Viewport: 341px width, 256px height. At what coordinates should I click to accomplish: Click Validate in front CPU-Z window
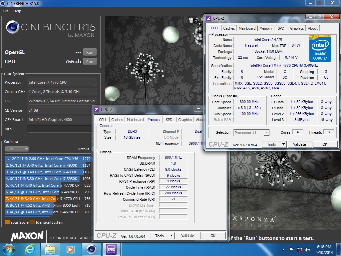point(299,144)
